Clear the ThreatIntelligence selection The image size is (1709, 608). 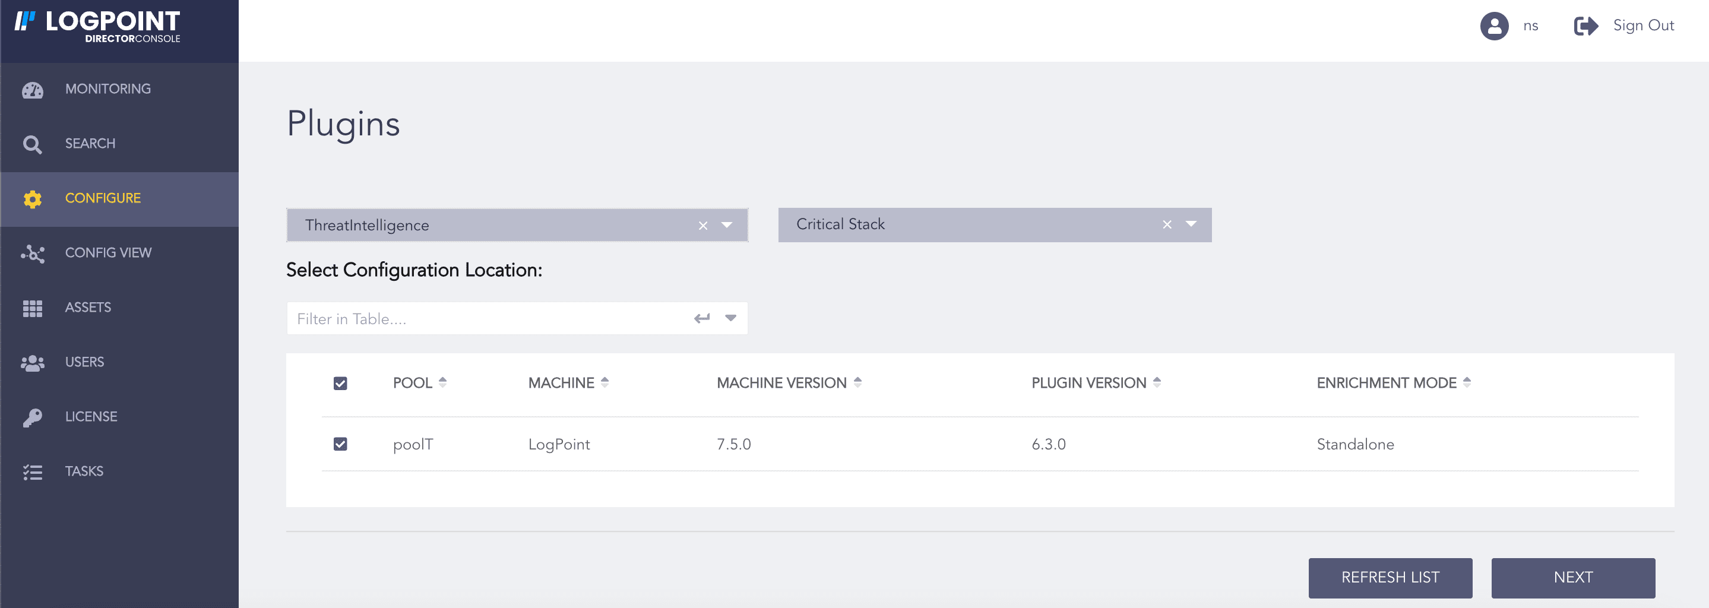point(703,226)
